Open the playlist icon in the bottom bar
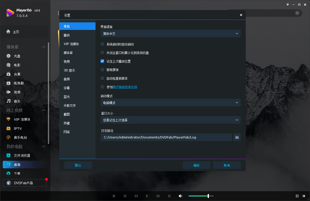This screenshot has width=310, height=201. (304, 196)
